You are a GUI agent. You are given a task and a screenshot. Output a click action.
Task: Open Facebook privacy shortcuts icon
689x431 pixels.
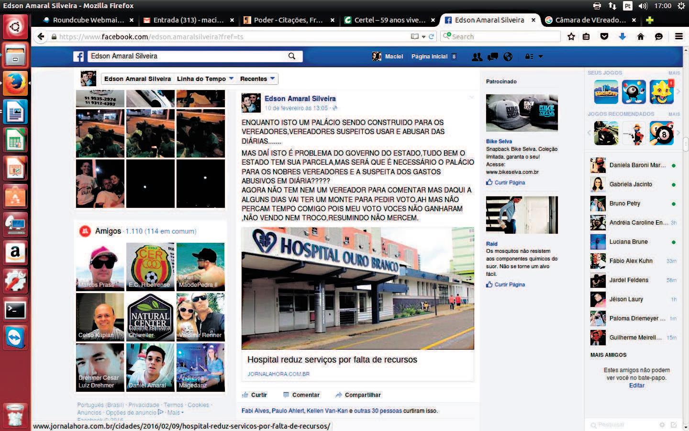(x=529, y=57)
